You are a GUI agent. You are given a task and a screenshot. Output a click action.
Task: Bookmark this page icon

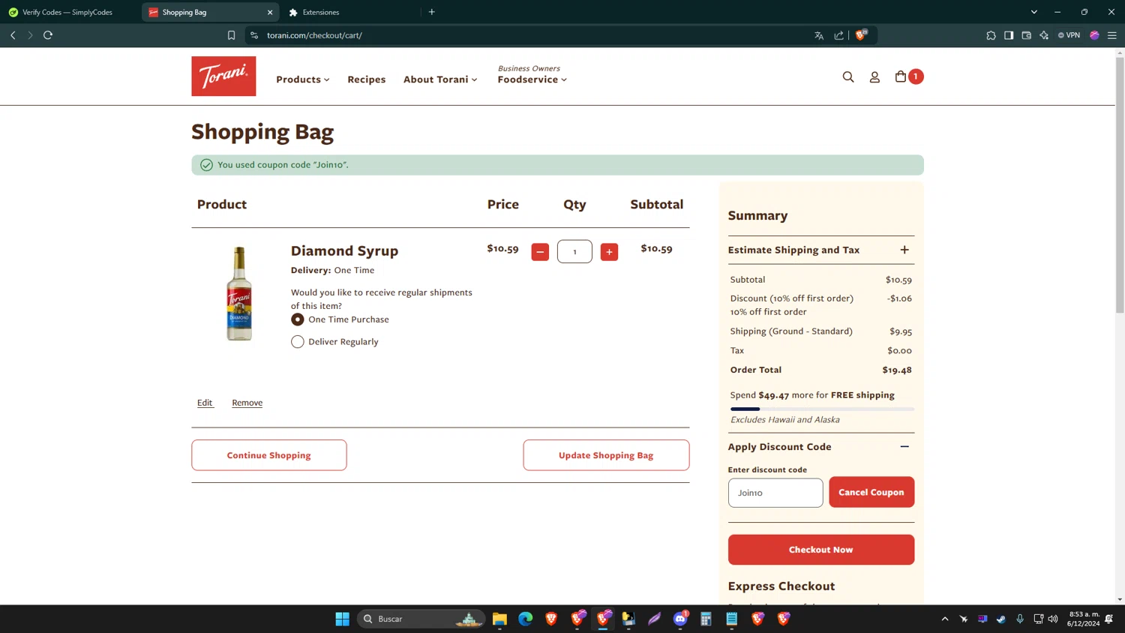click(x=231, y=35)
